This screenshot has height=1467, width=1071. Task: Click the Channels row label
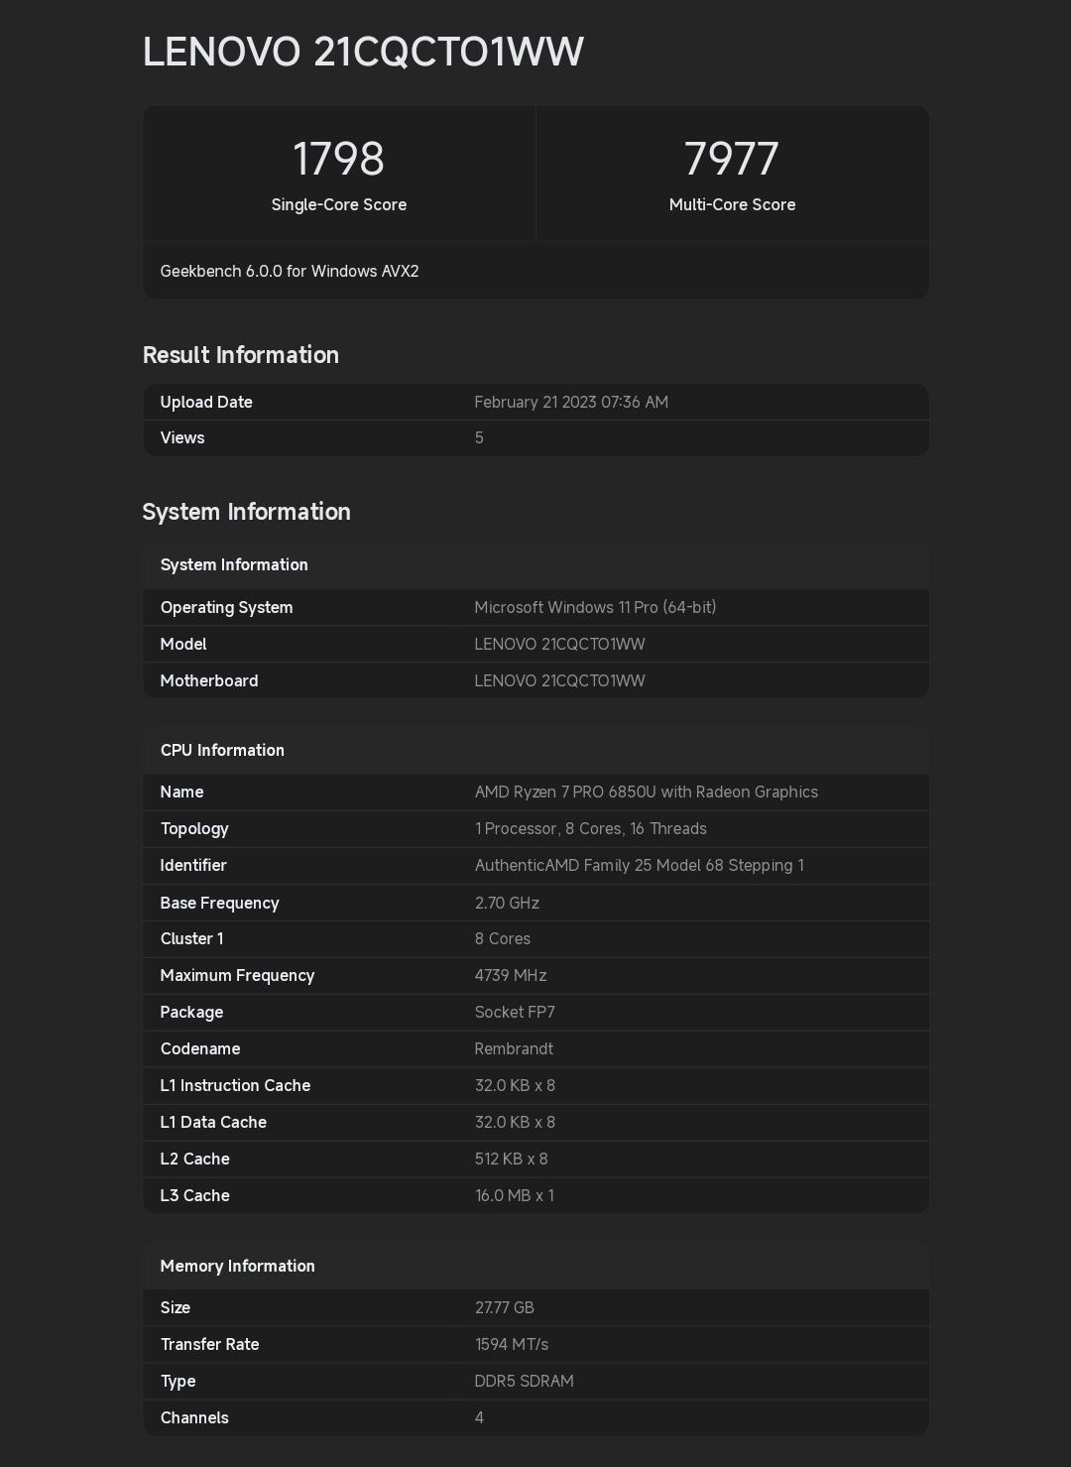(194, 1417)
